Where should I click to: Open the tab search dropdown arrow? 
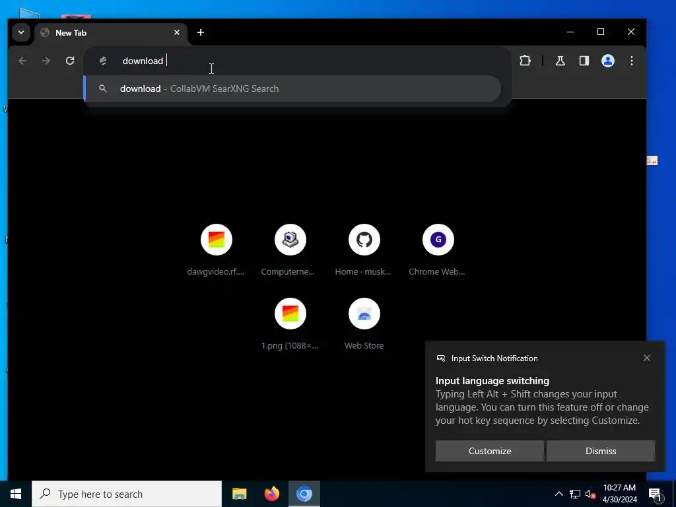(20, 32)
